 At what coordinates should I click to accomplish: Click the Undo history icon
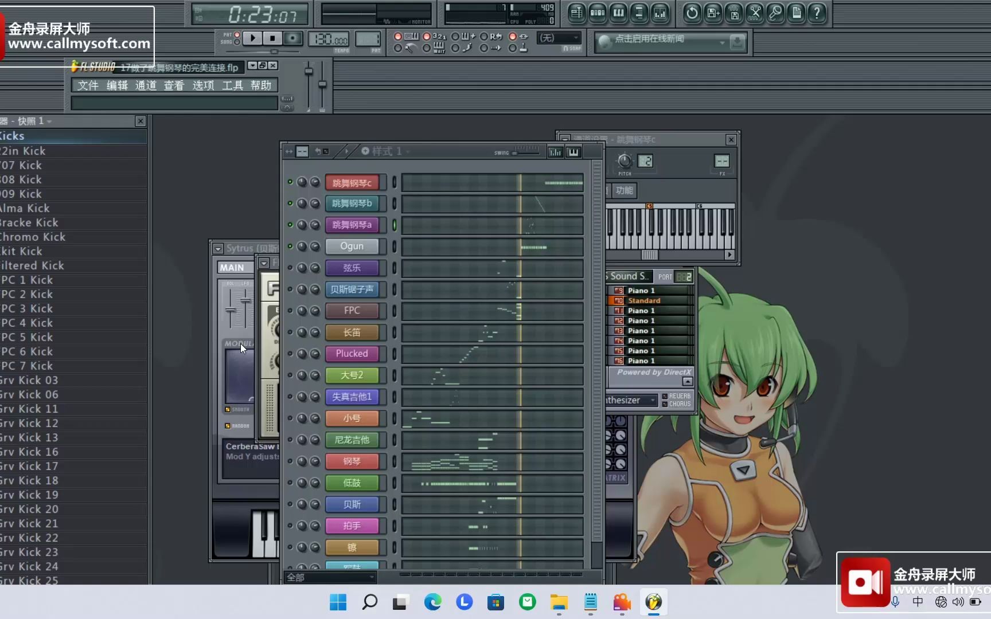692,13
